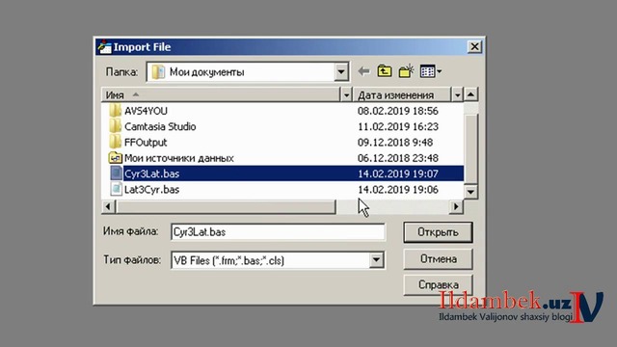Select the AVS4YOU folder name
Viewport: 617px width, 347px height.
pos(146,111)
